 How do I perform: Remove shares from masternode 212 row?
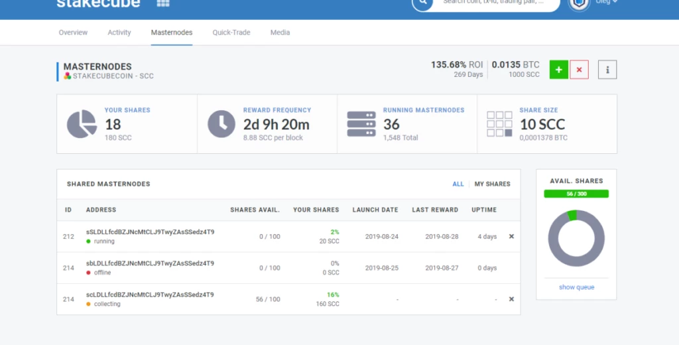[x=511, y=237]
